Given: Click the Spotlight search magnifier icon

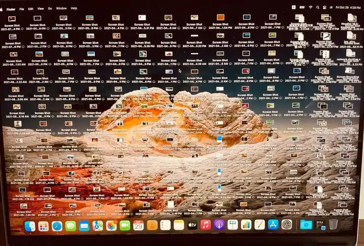Looking at the screenshot, I should click(318, 7).
